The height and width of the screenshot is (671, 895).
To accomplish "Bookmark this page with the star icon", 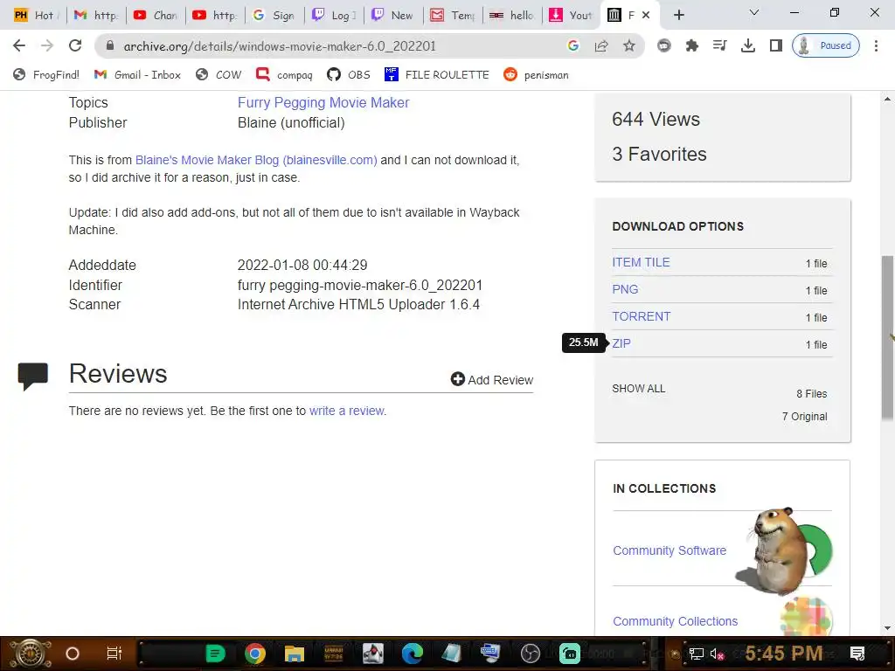I will pos(629,45).
